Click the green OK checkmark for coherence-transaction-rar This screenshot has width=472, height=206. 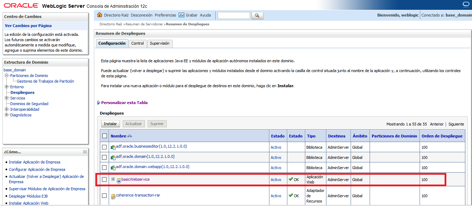[291, 195]
